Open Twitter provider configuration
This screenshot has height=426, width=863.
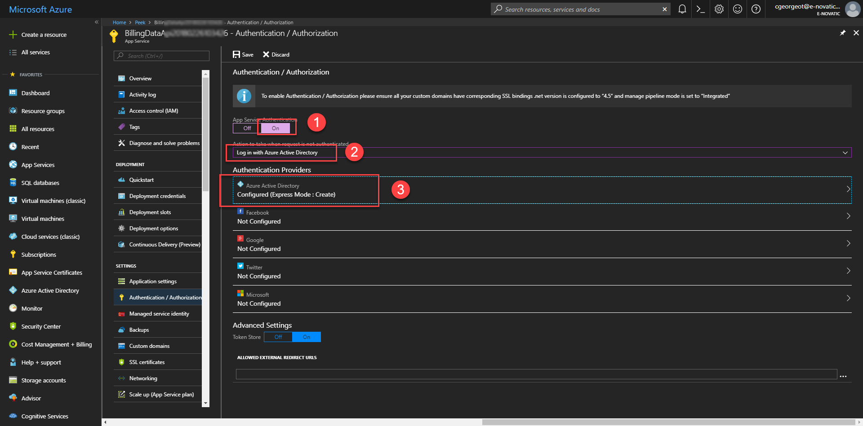click(x=542, y=272)
